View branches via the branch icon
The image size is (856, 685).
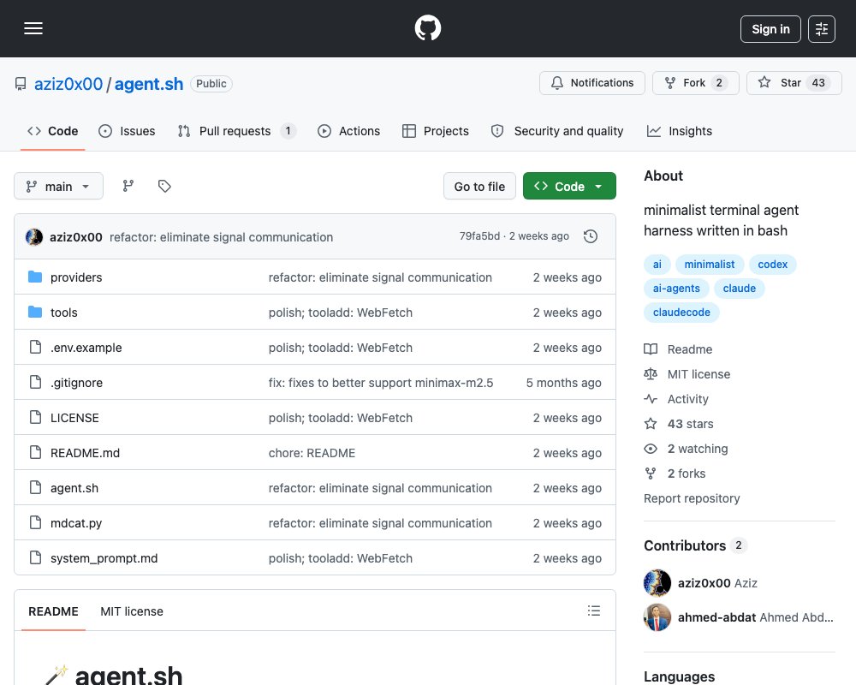[128, 187]
